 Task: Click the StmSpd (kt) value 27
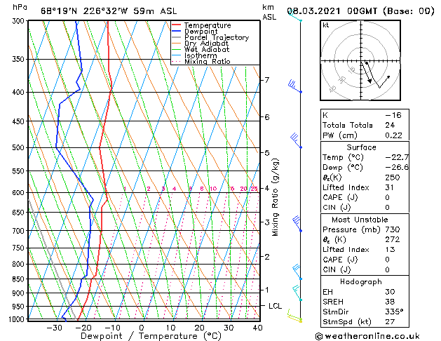coord(390,322)
